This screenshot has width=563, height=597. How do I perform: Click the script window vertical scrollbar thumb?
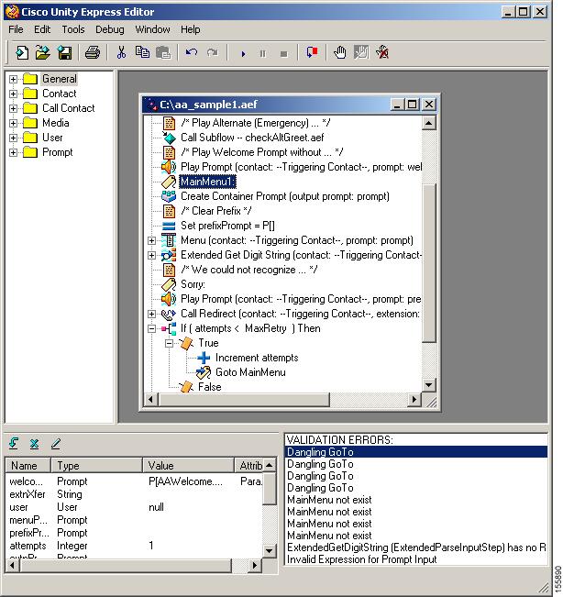pos(429,262)
